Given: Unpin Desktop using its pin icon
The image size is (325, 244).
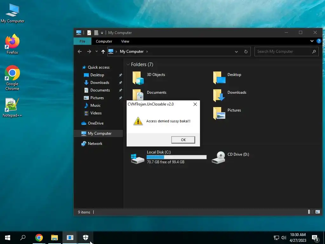Looking at the screenshot, I should pyautogui.click(x=120, y=75).
